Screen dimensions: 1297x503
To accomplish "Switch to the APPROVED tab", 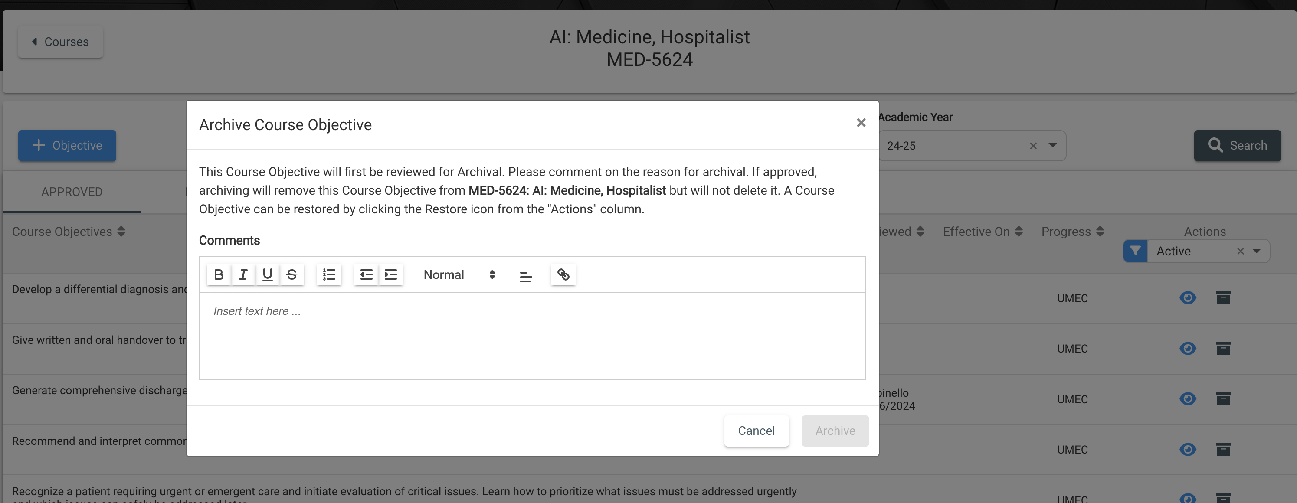I will click(72, 192).
